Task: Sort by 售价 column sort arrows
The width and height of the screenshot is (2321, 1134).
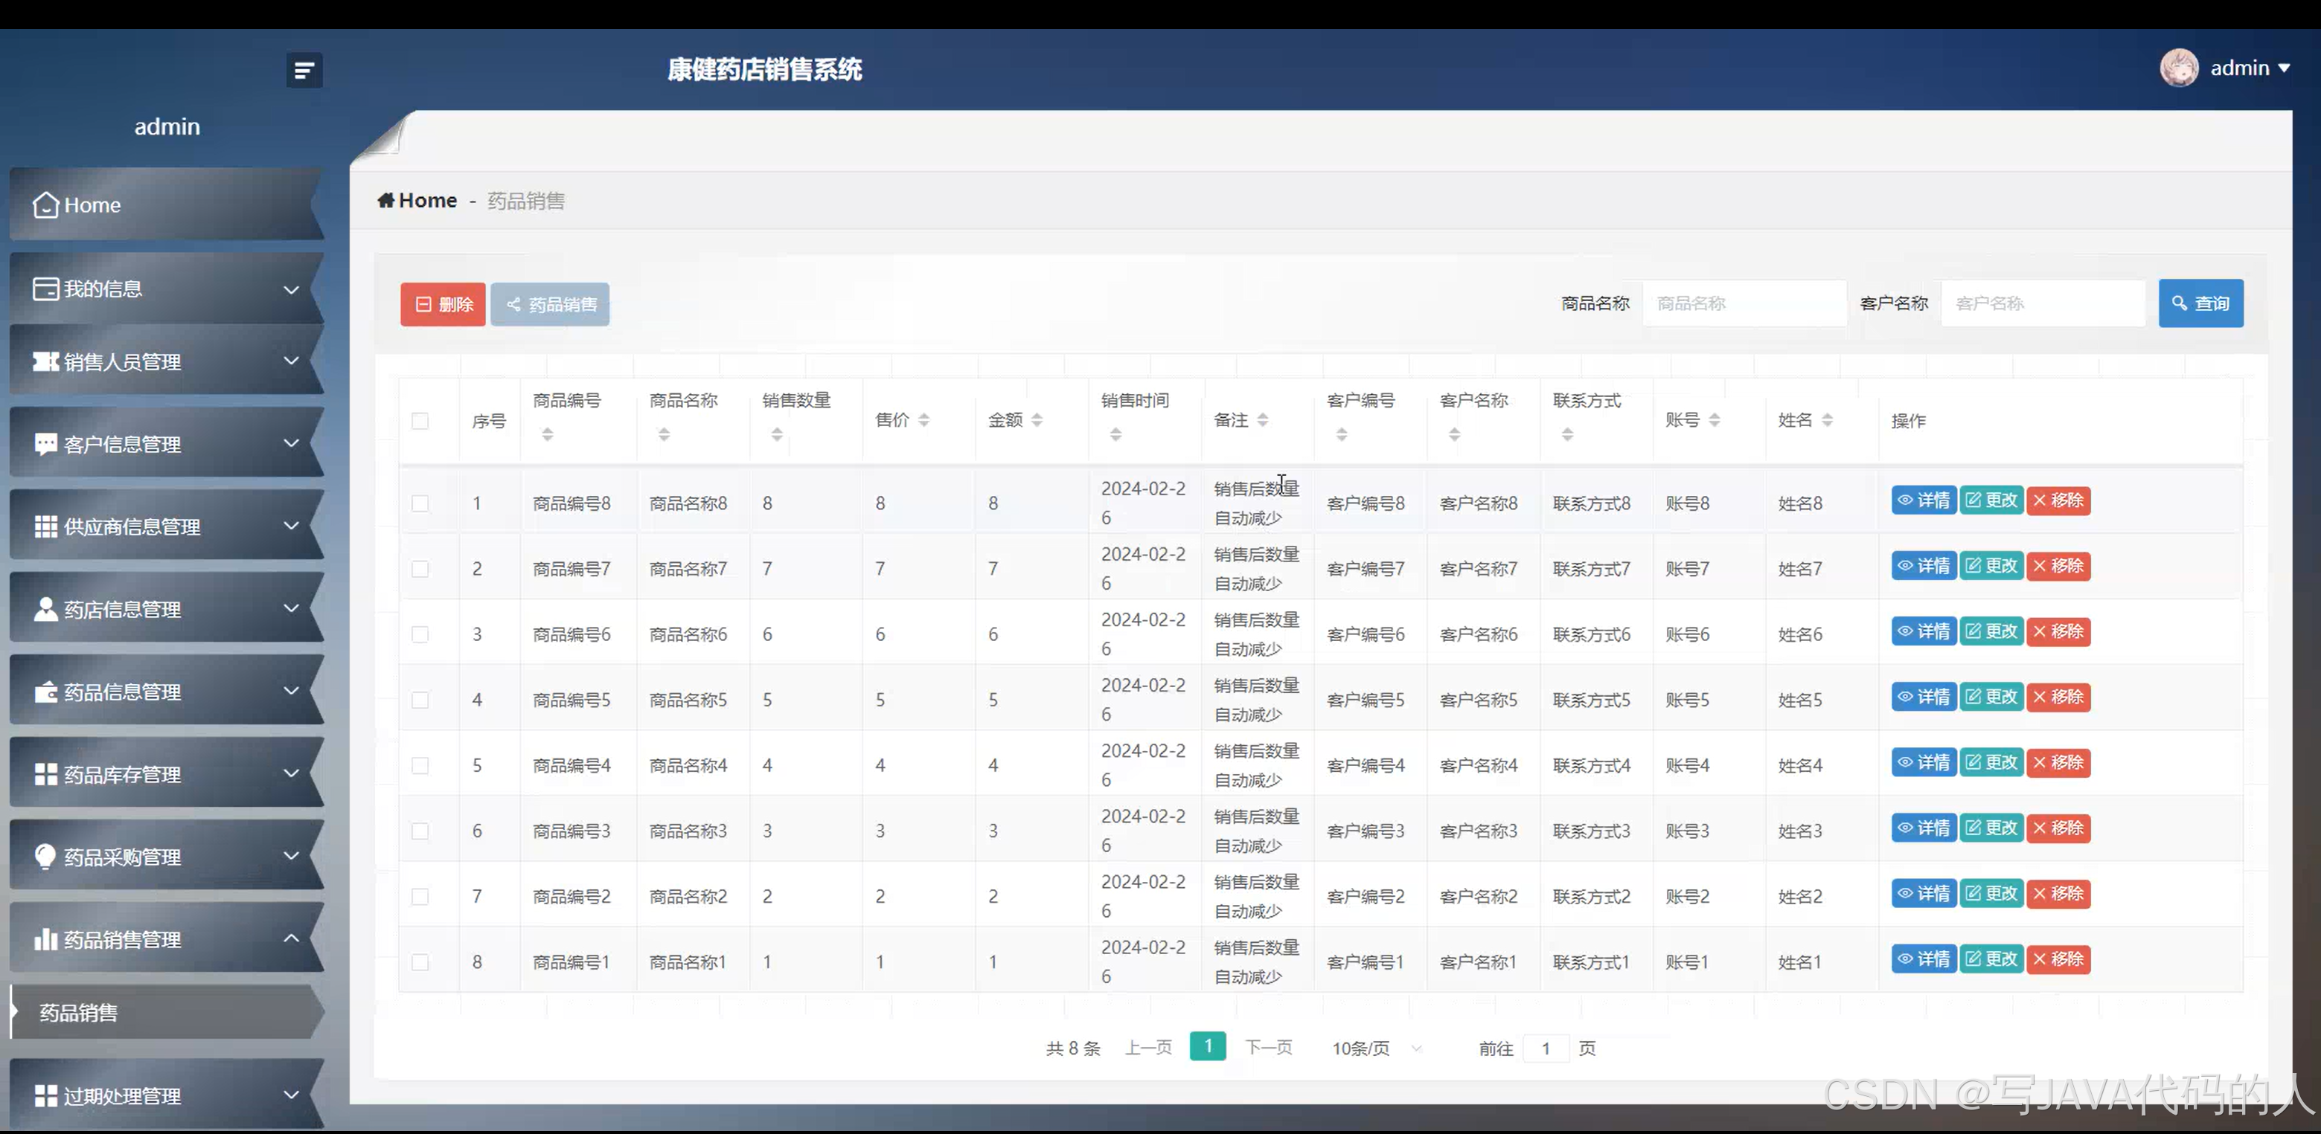Action: [x=923, y=420]
